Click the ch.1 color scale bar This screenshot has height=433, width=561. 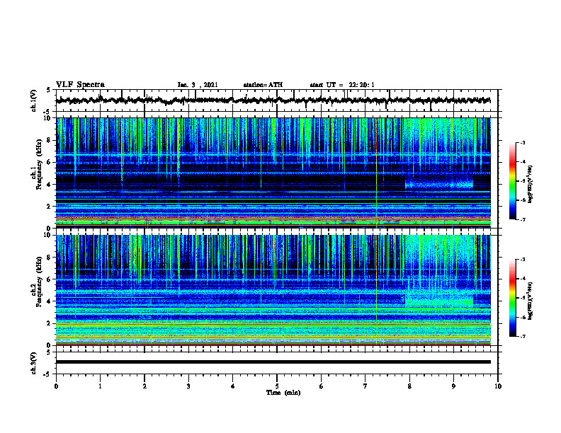click(x=513, y=181)
